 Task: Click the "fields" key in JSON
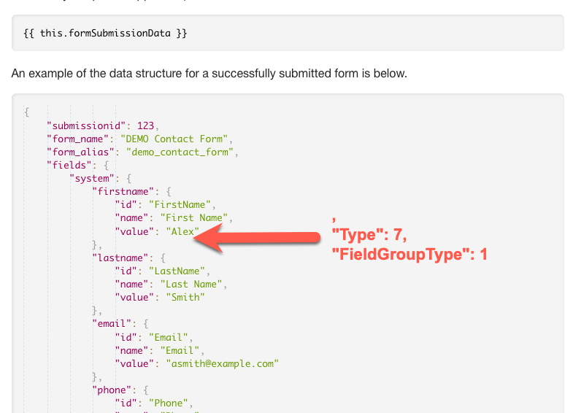pyautogui.click(x=69, y=166)
